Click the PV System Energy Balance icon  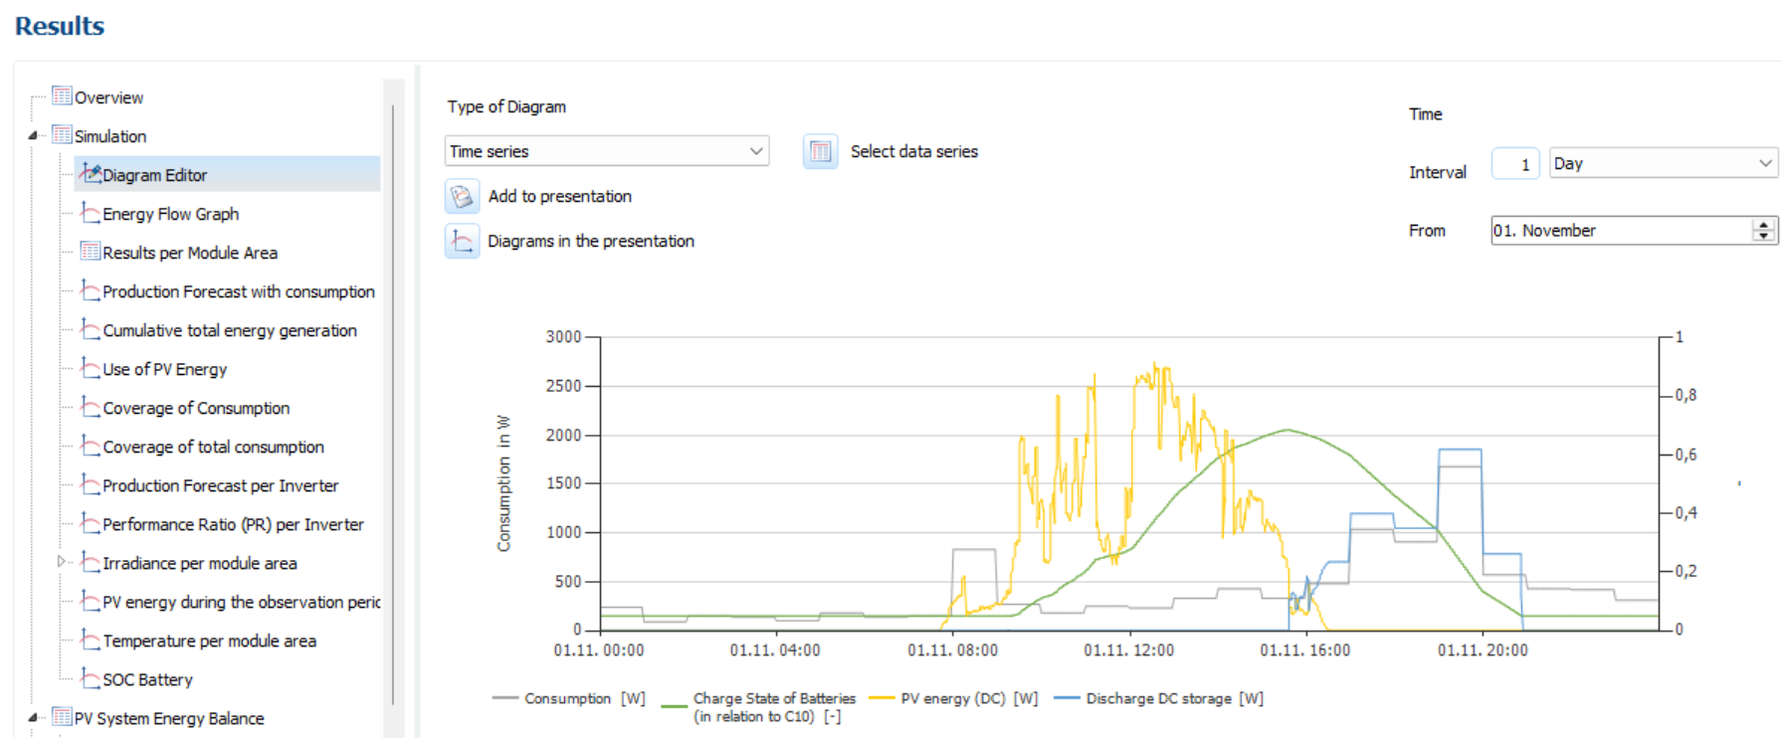(x=62, y=717)
